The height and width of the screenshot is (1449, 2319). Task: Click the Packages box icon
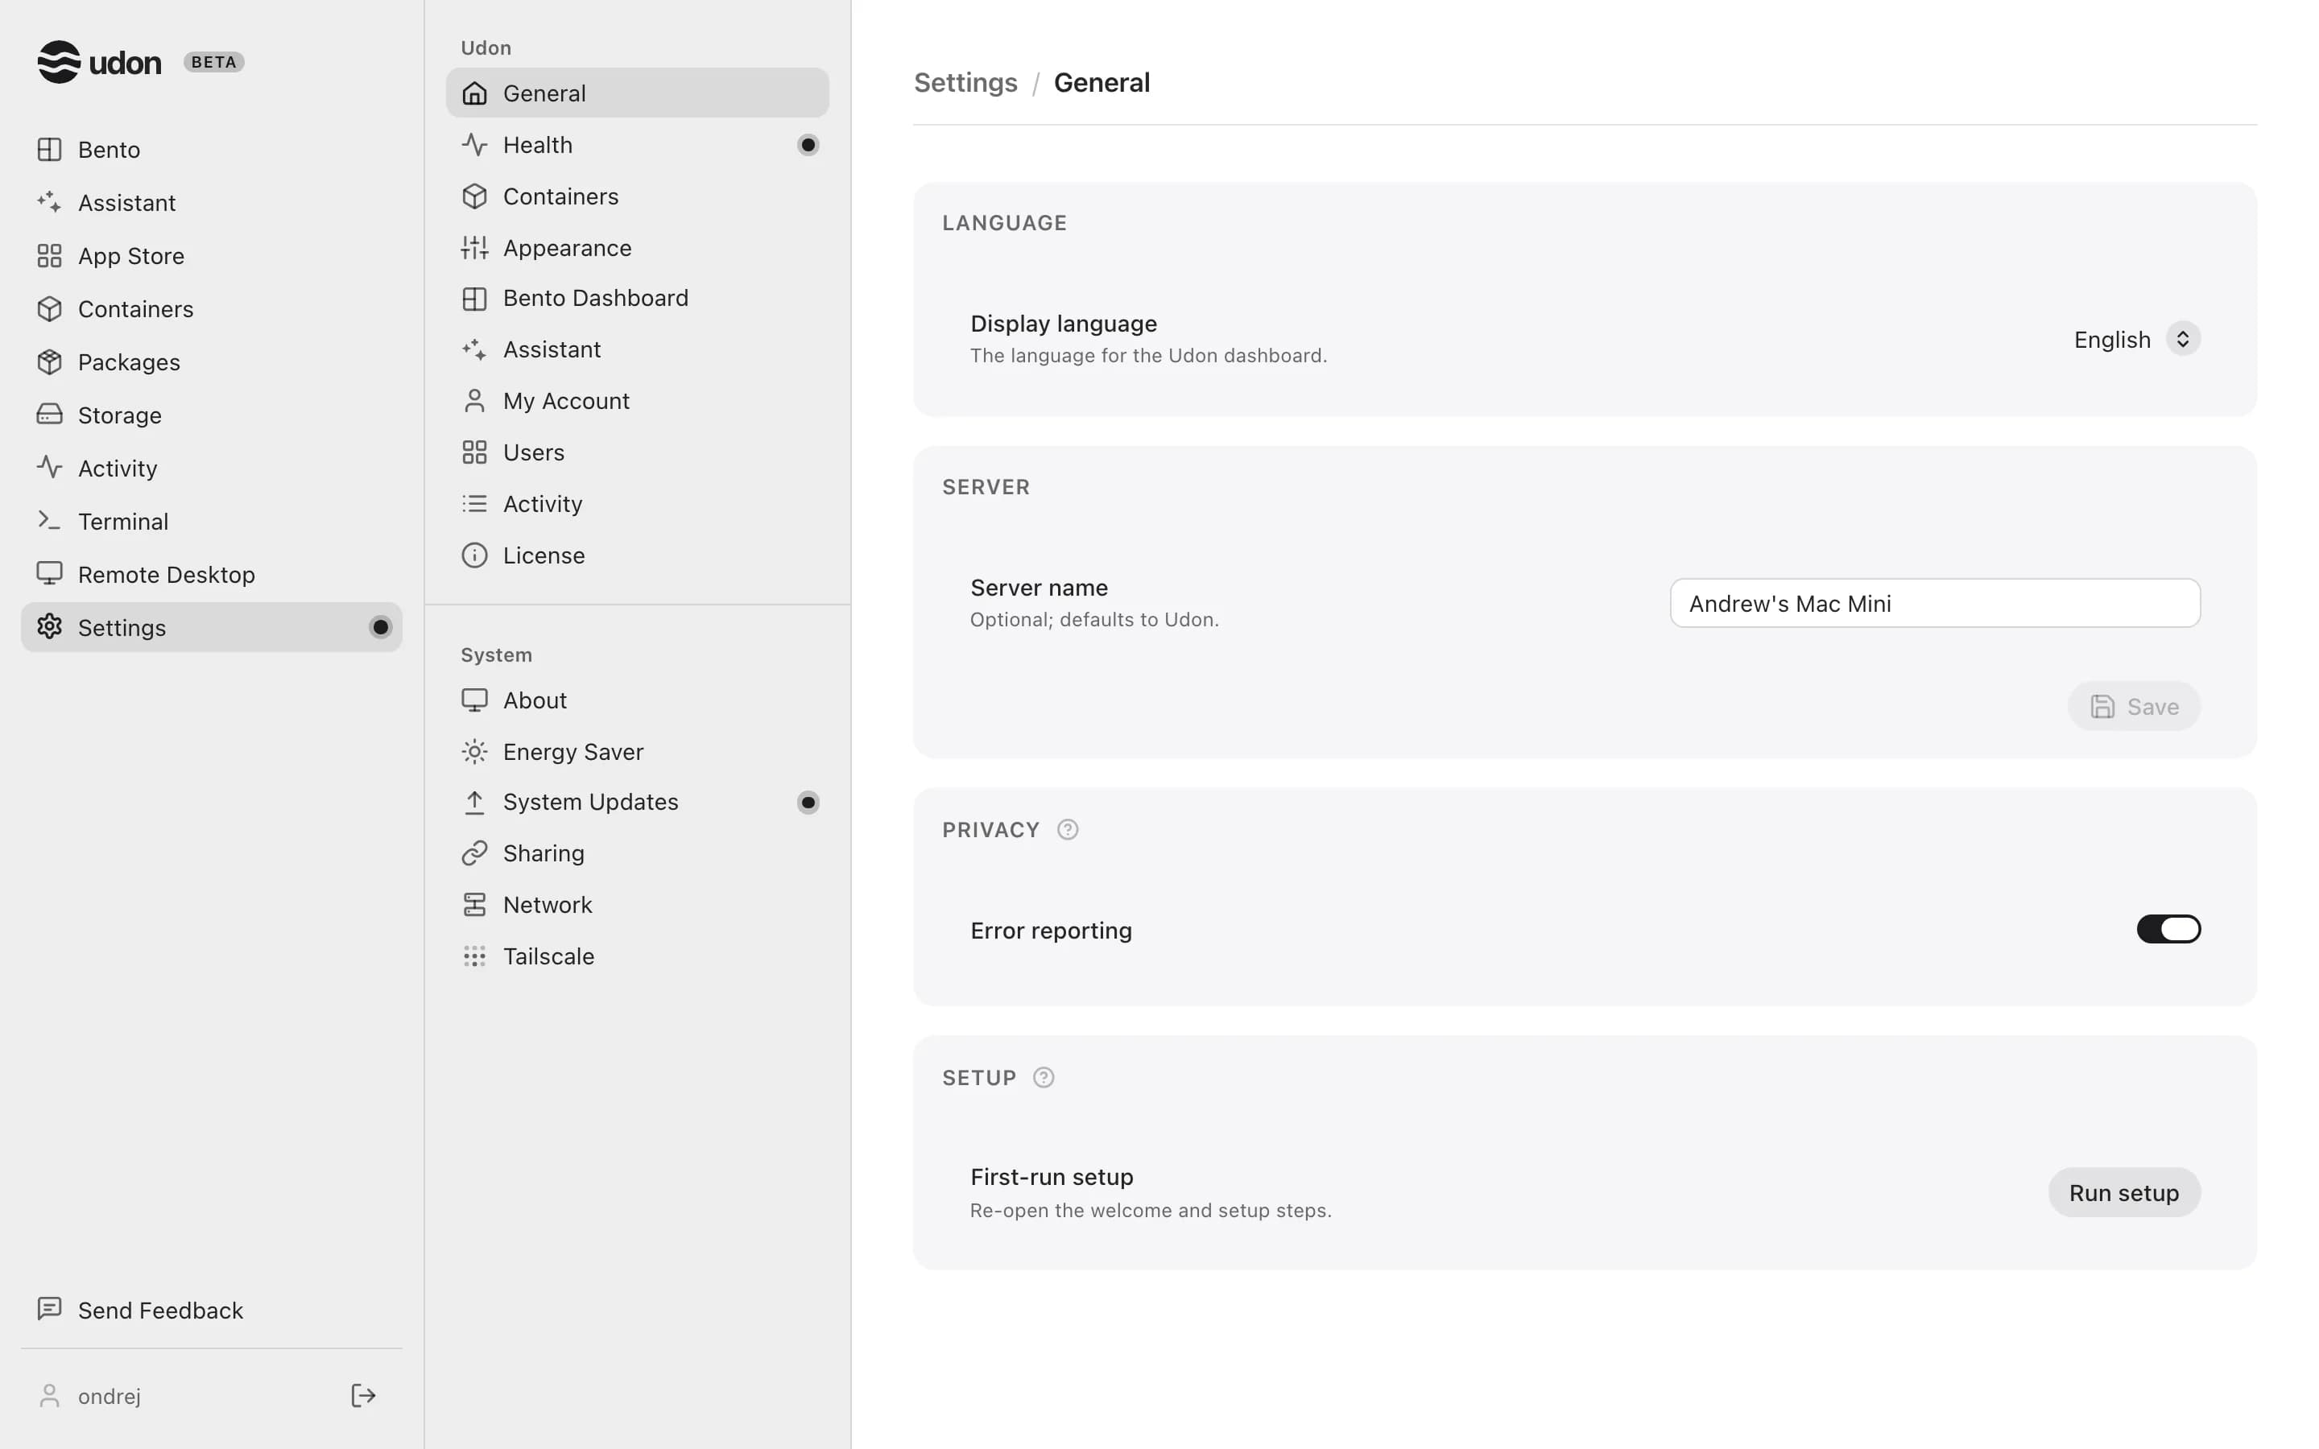coord(49,362)
